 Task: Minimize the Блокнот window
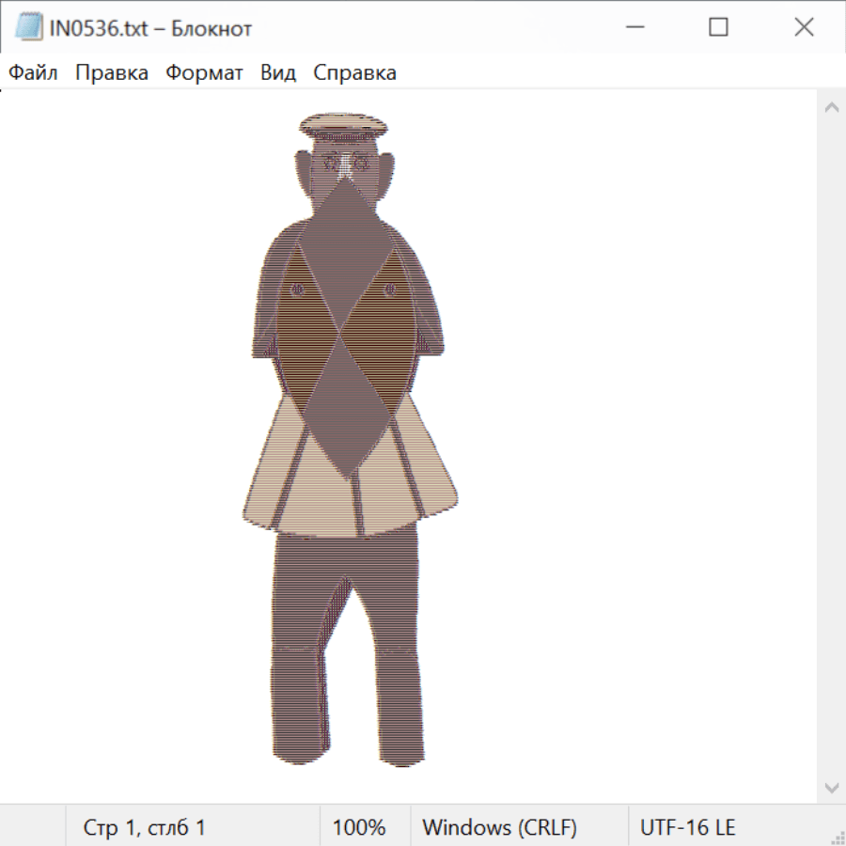[633, 28]
